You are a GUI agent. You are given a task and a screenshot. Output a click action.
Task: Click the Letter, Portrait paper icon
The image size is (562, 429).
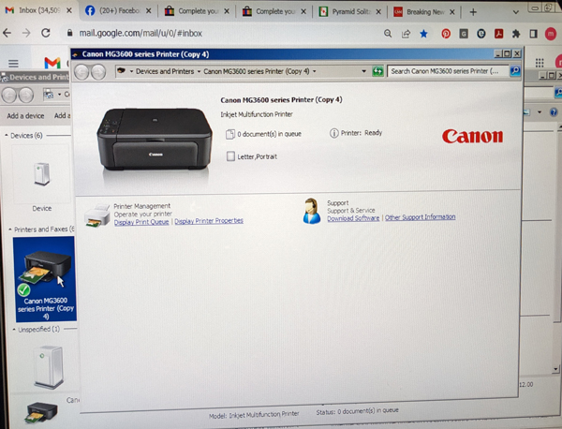[x=230, y=156]
